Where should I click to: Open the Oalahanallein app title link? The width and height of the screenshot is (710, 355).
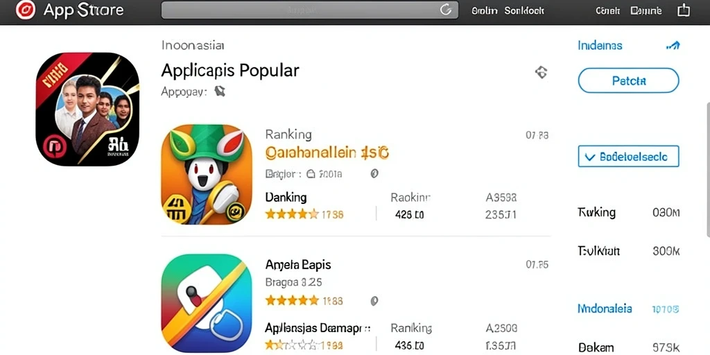click(327, 153)
